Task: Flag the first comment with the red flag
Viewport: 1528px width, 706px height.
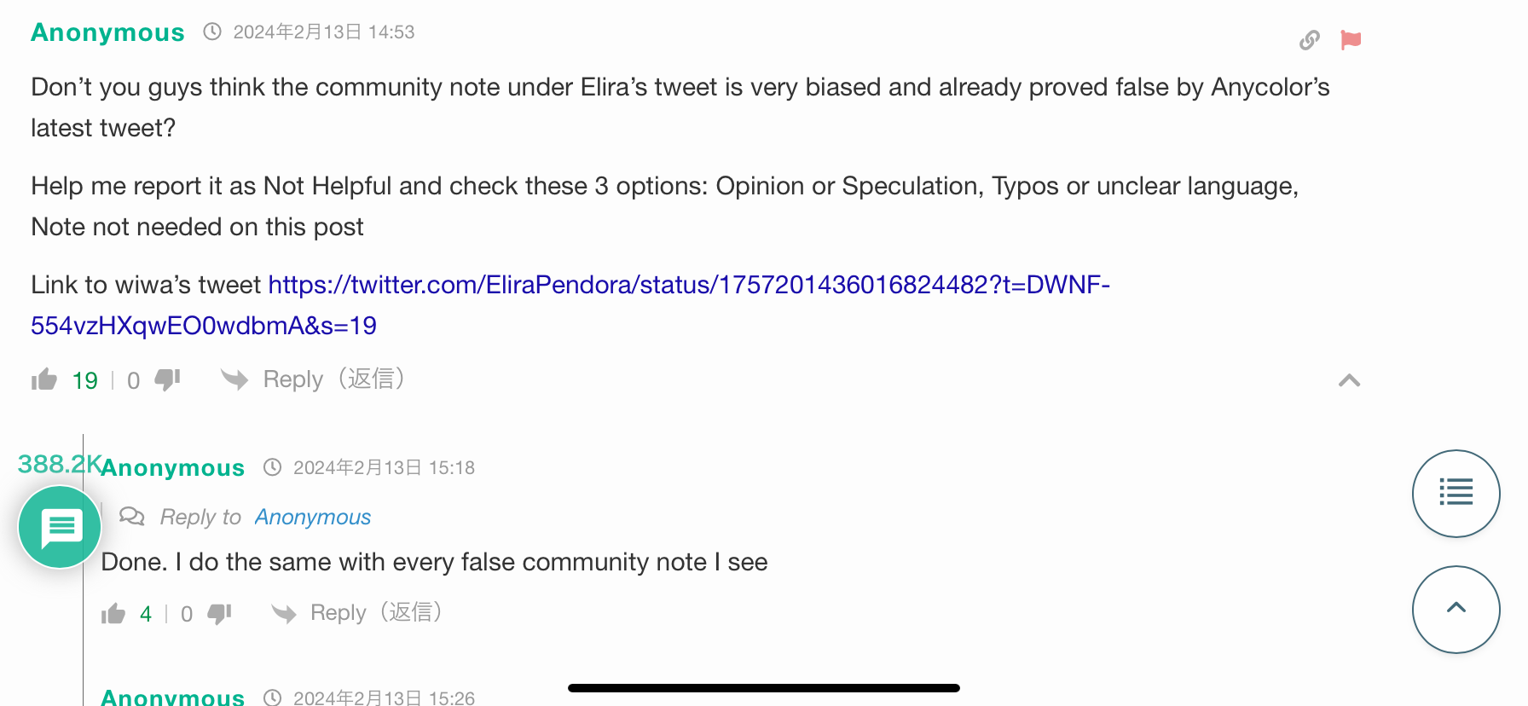Action: coord(1351,40)
